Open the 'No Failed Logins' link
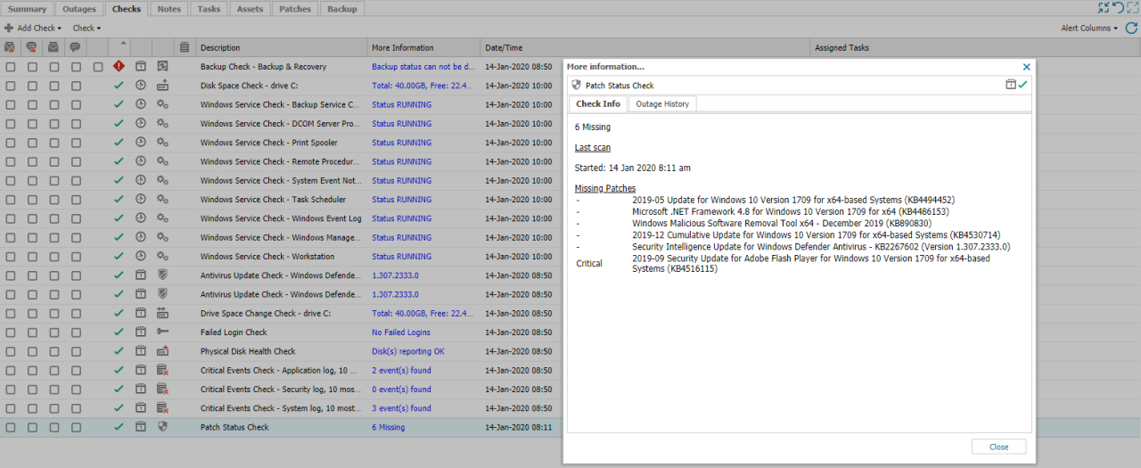This screenshot has height=468, width=1141. pyautogui.click(x=401, y=333)
